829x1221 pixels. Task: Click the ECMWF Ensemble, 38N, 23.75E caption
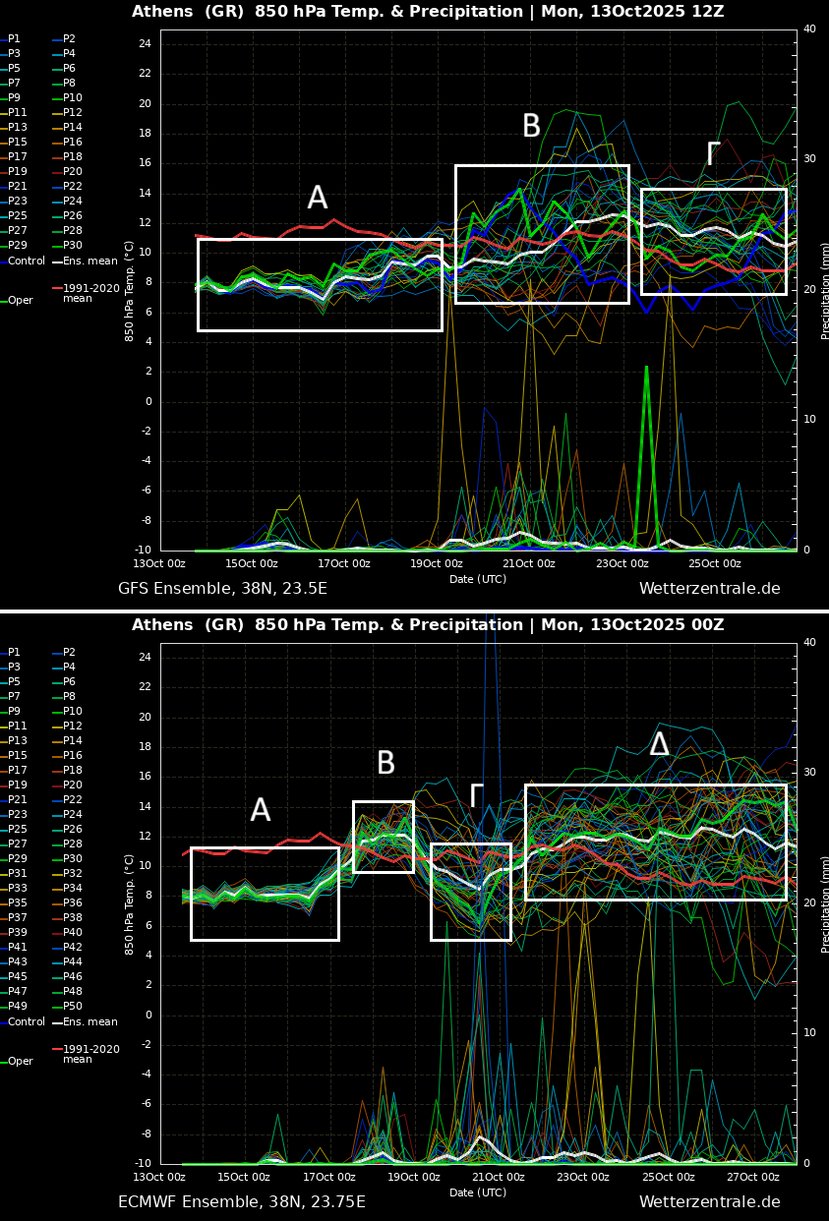pos(241,1202)
